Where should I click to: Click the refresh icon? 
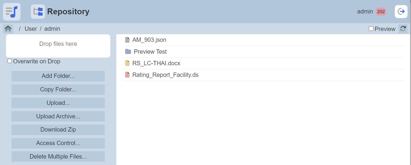pos(403,29)
